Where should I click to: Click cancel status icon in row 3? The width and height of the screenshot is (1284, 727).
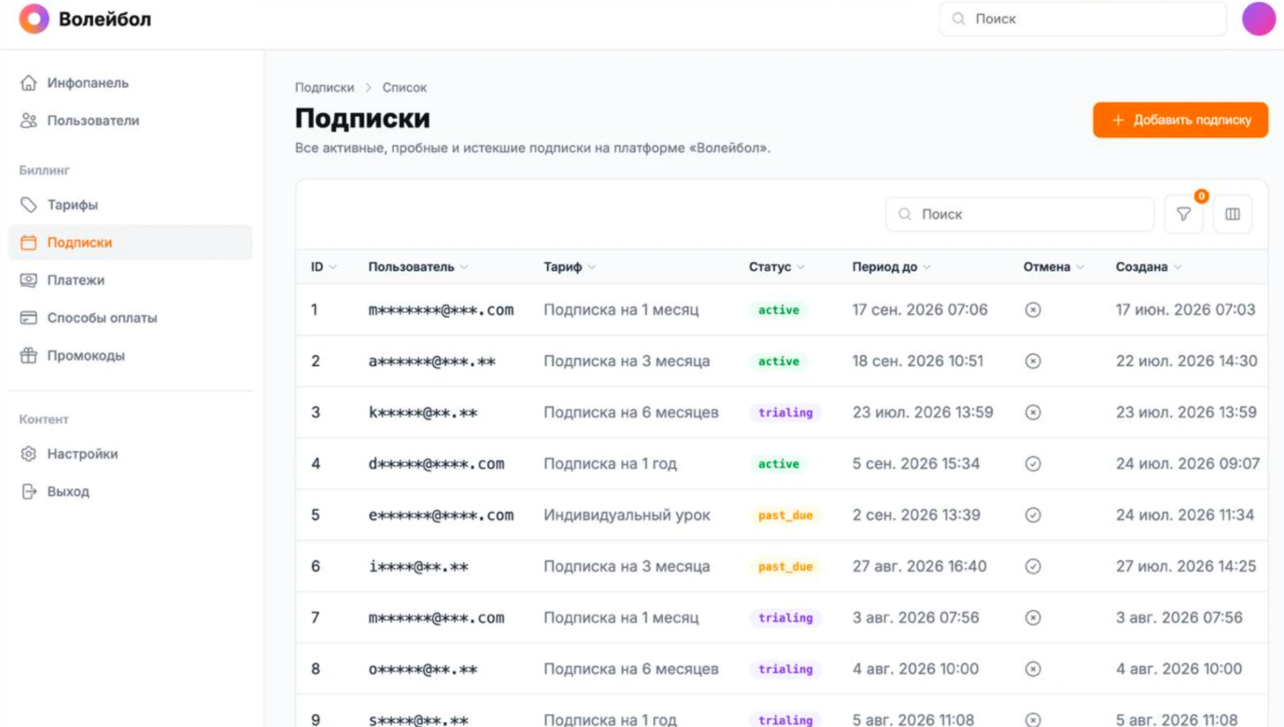point(1032,412)
